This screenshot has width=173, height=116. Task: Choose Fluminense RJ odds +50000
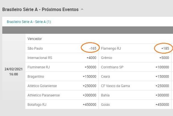click(x=62, y=67)
